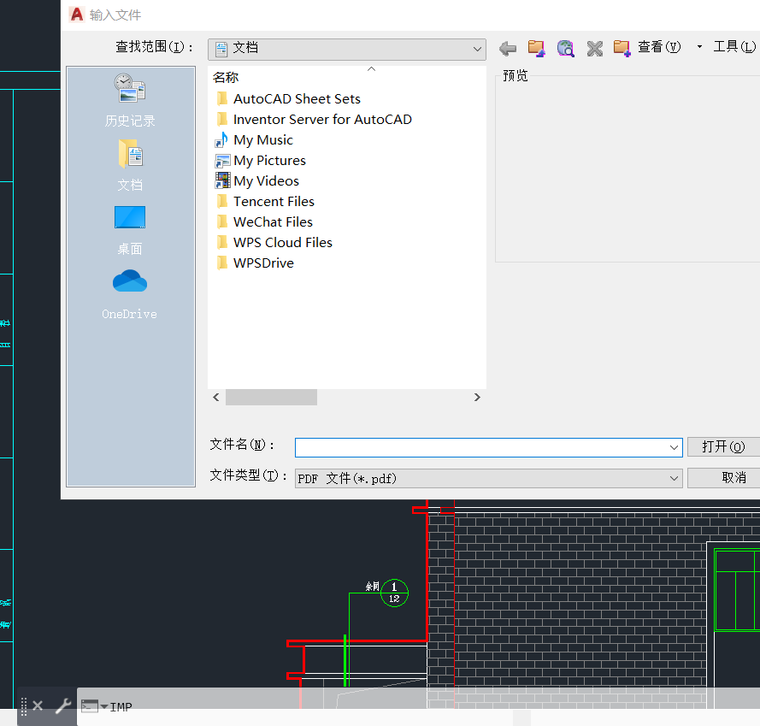Expand the arrow next to 查看(V)
The image size is (760, 726).
(698, 48)
